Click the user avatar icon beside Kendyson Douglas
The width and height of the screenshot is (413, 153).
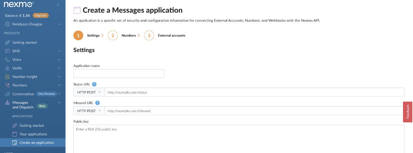tap(7, 24)
